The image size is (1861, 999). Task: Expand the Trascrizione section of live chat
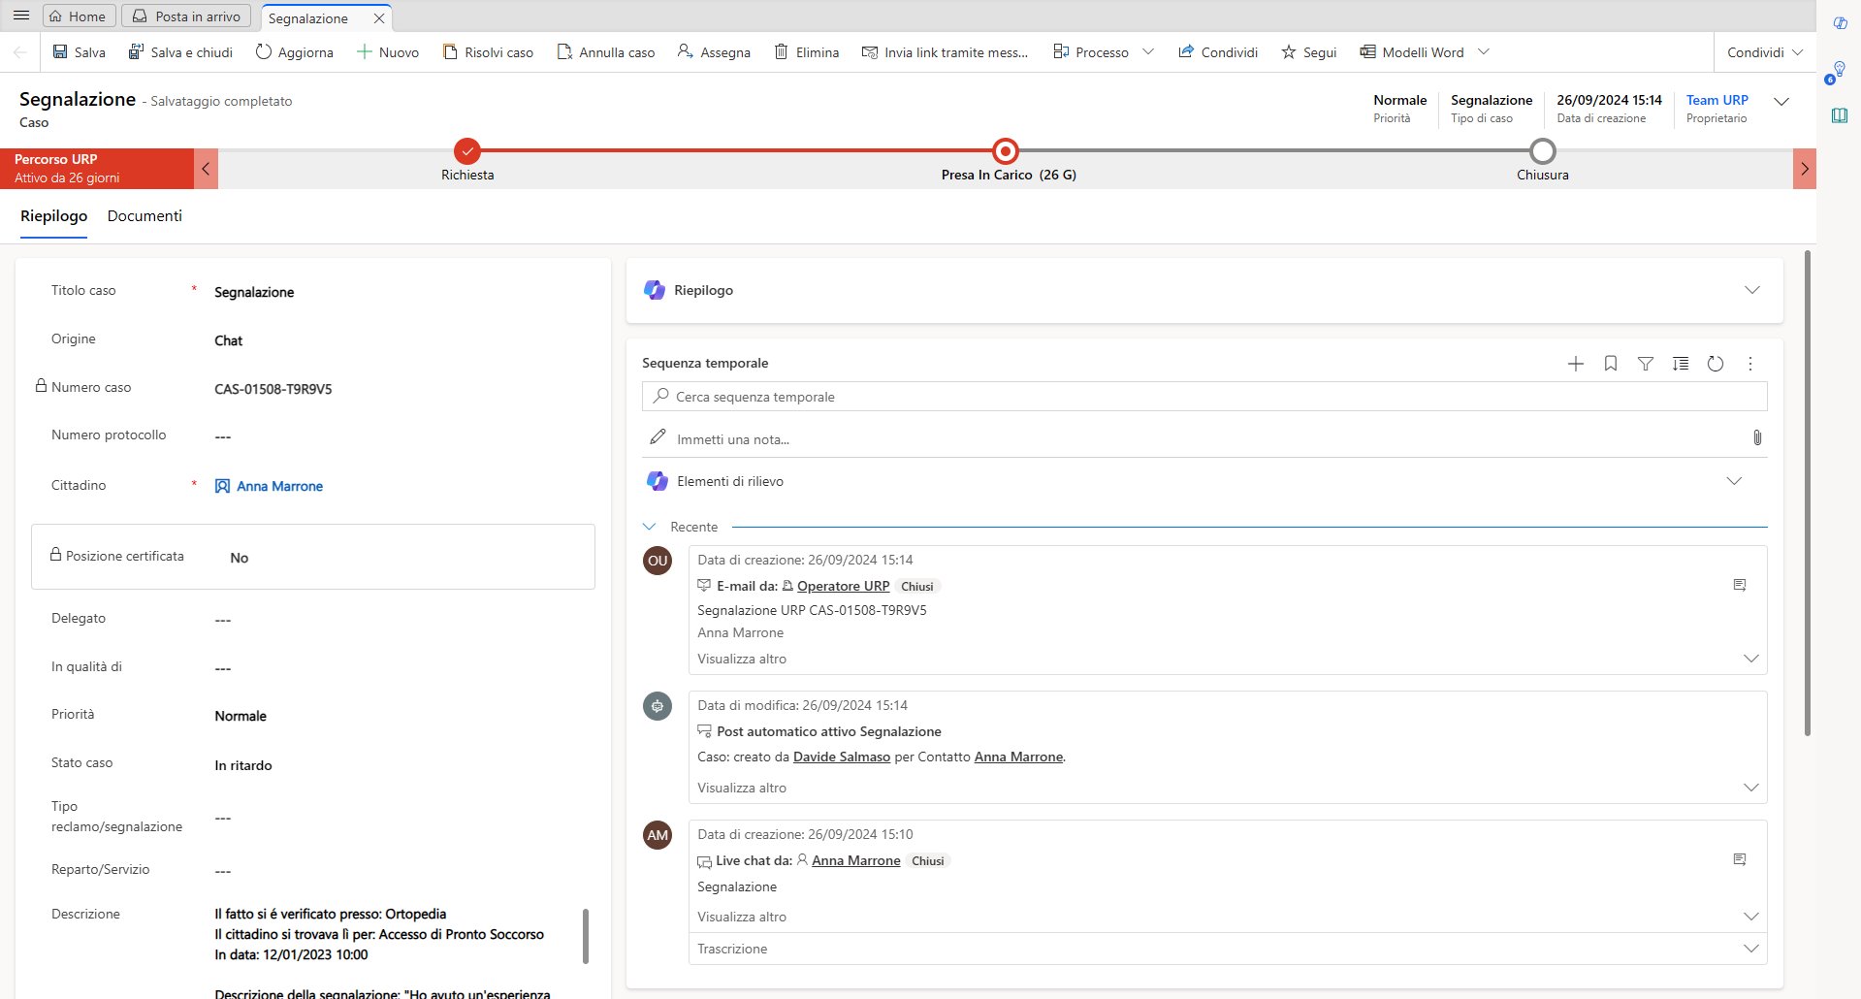tap(1750, 949)
